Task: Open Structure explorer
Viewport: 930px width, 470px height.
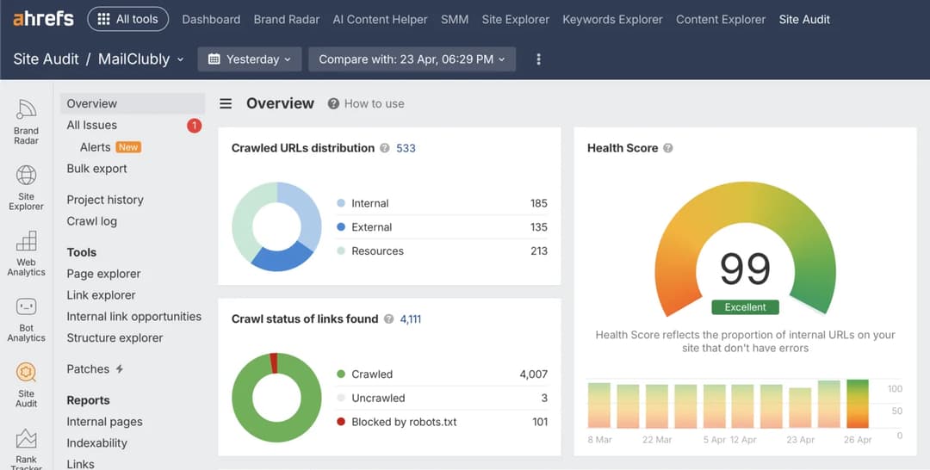Action: pyautogui.click(x=115, y=337)
